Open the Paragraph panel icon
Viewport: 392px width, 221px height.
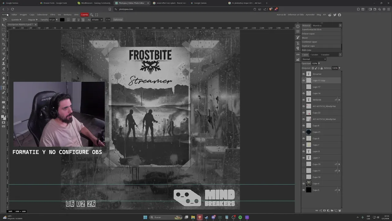pyautogui.click(x=298, y=48)
